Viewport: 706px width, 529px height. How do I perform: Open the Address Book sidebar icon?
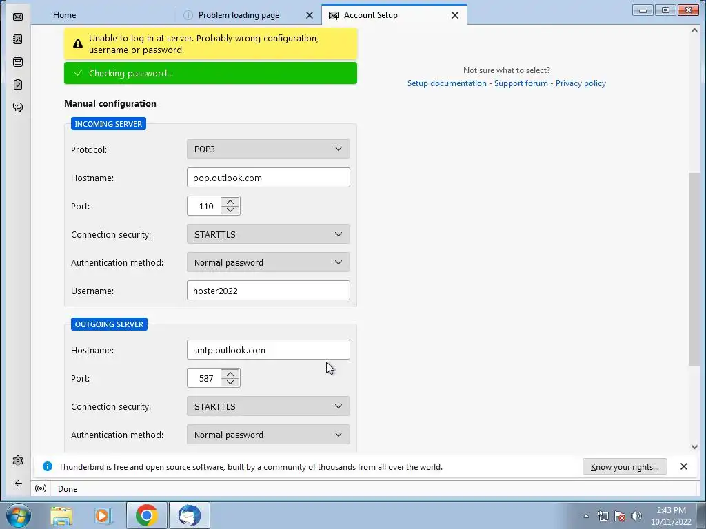[x=17, y=39]
